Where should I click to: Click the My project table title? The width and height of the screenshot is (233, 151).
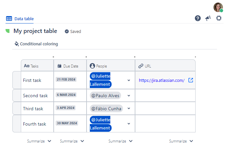35,31
